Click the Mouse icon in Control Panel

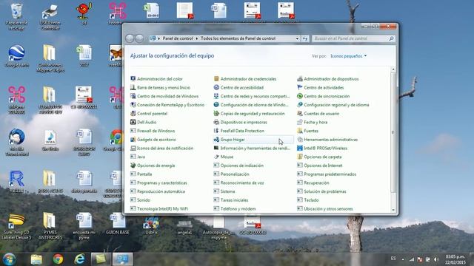(x=216, y=157)
